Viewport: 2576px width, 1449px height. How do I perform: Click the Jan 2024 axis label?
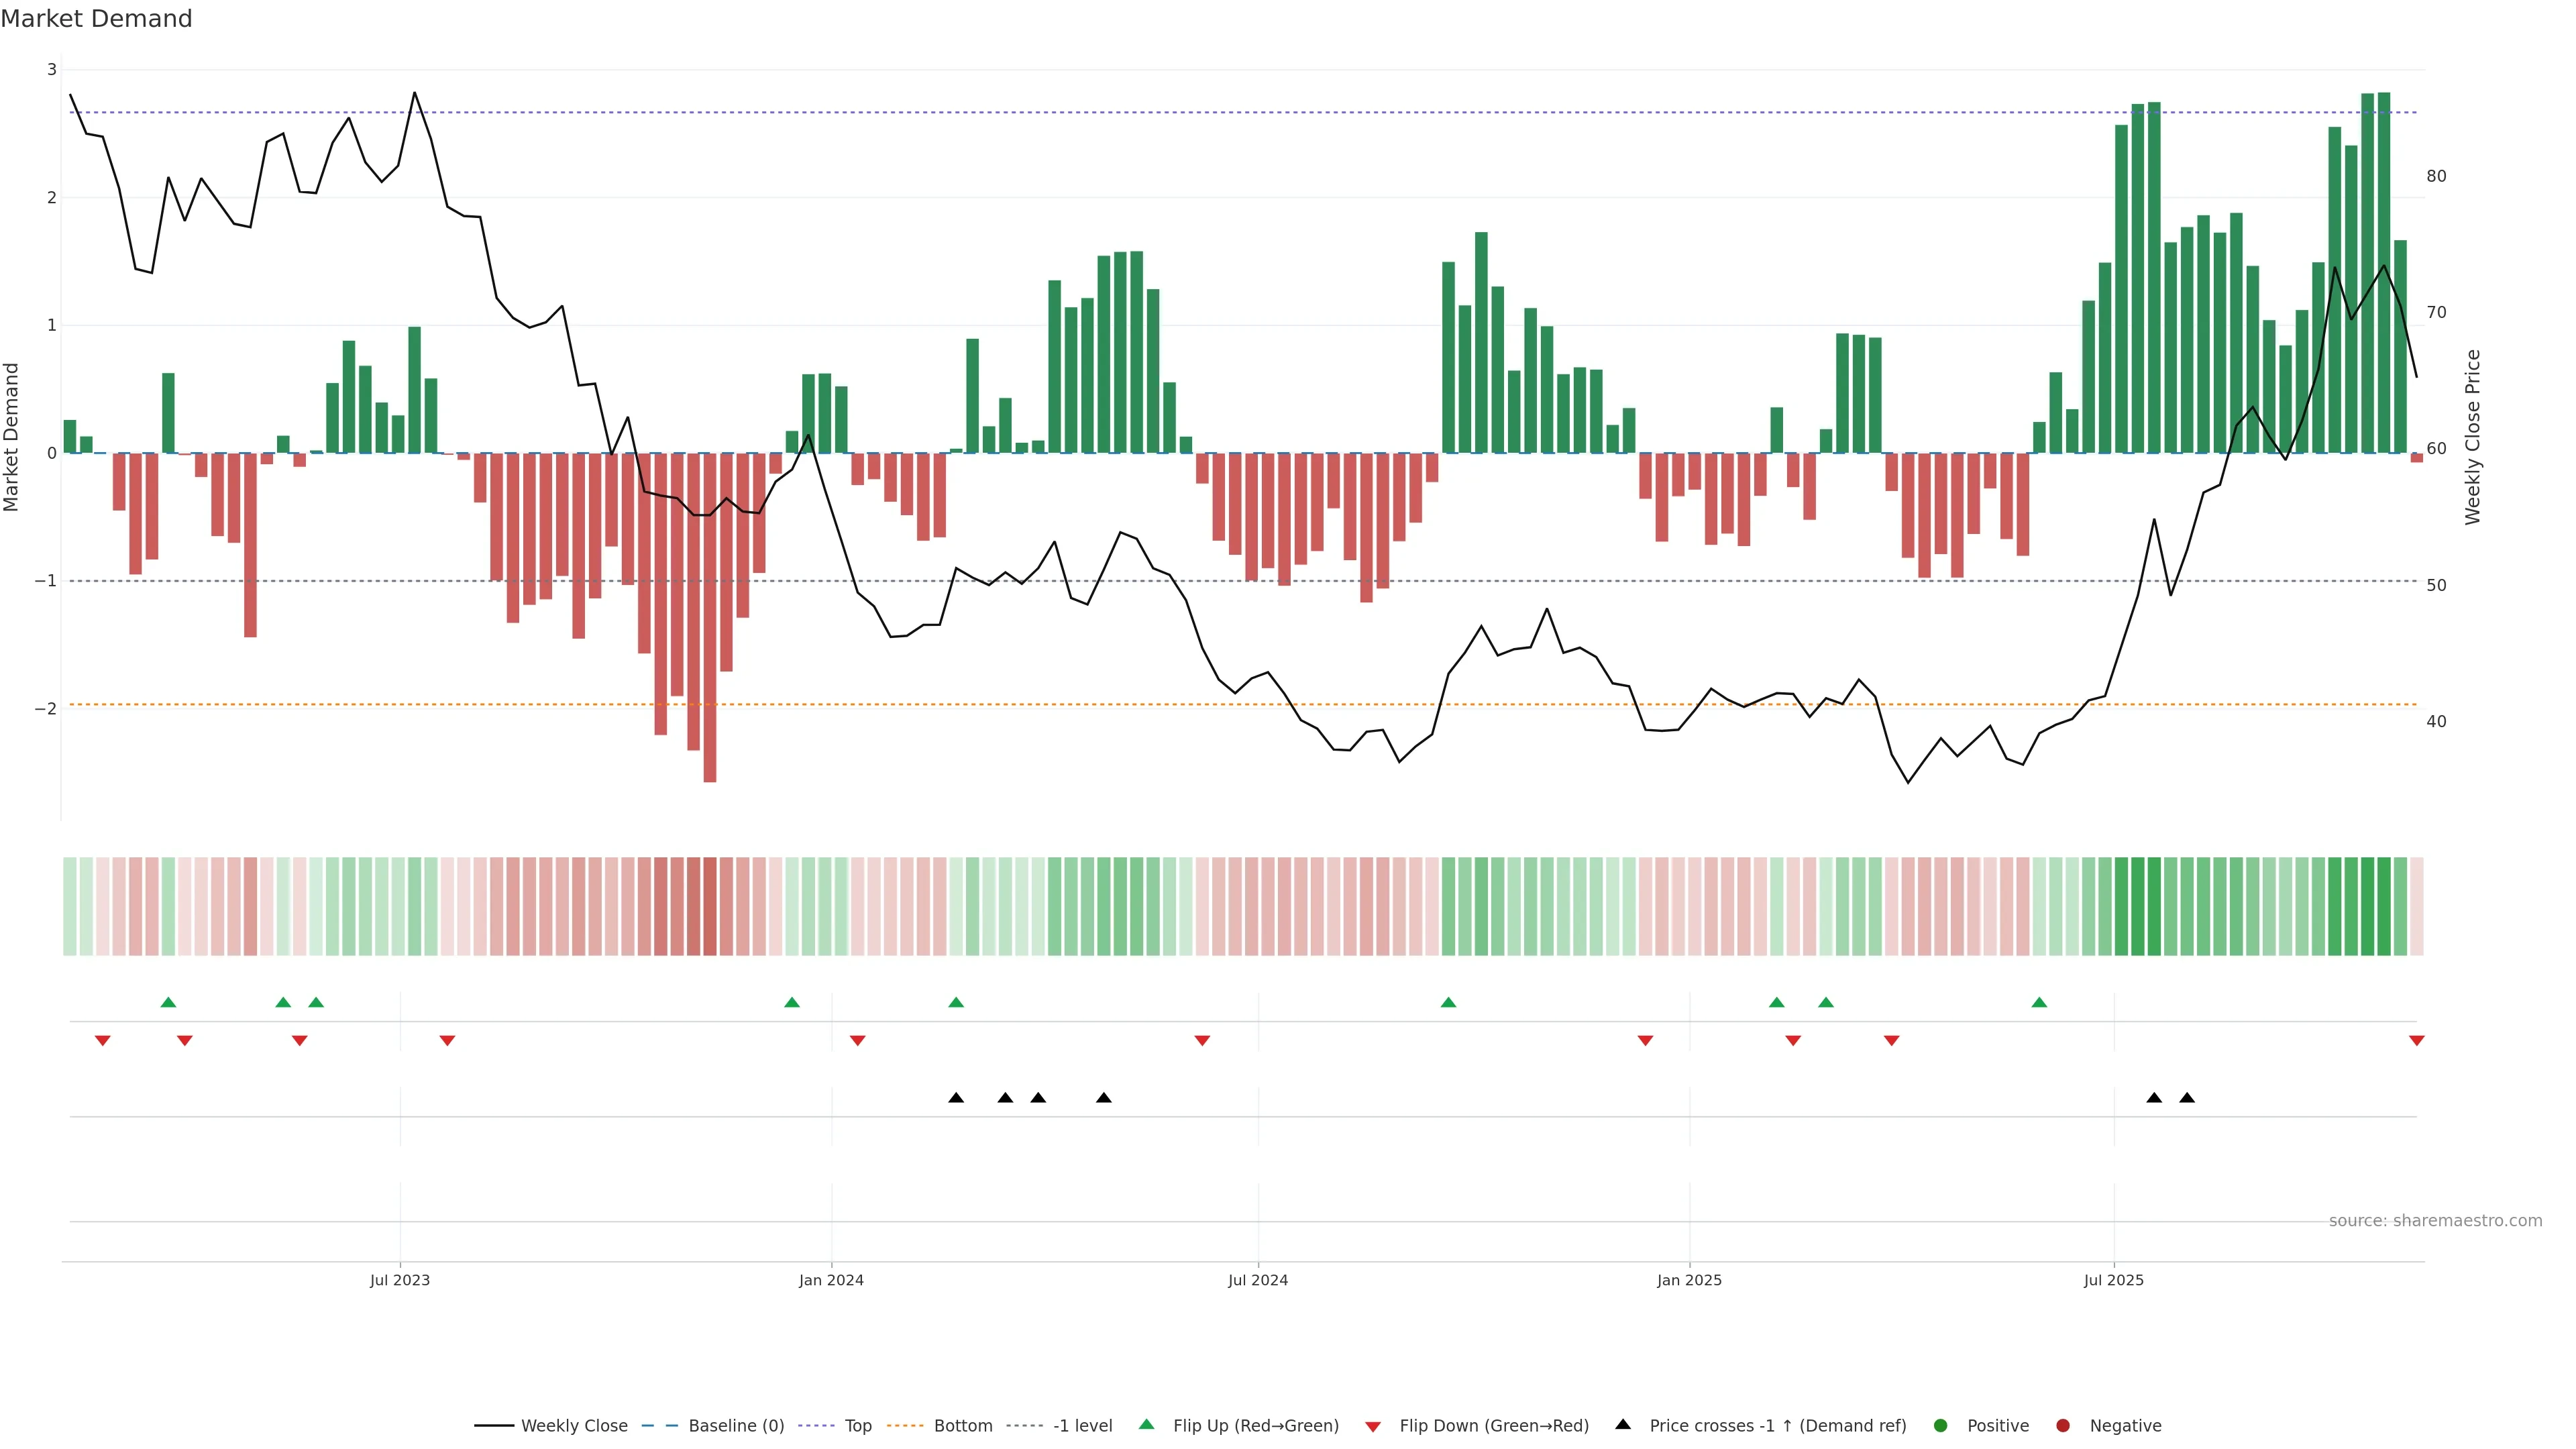831,1280
